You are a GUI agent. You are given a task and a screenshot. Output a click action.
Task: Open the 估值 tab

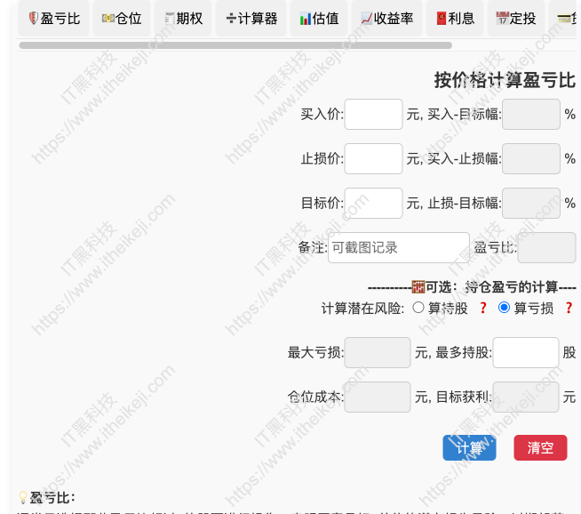tap(319, 19)
